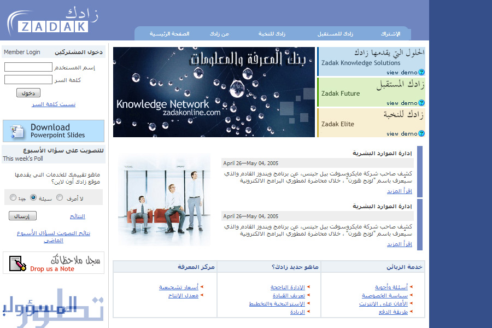492x328 pixels.
Task: Click the دخول login button
Action: point(28,93)
